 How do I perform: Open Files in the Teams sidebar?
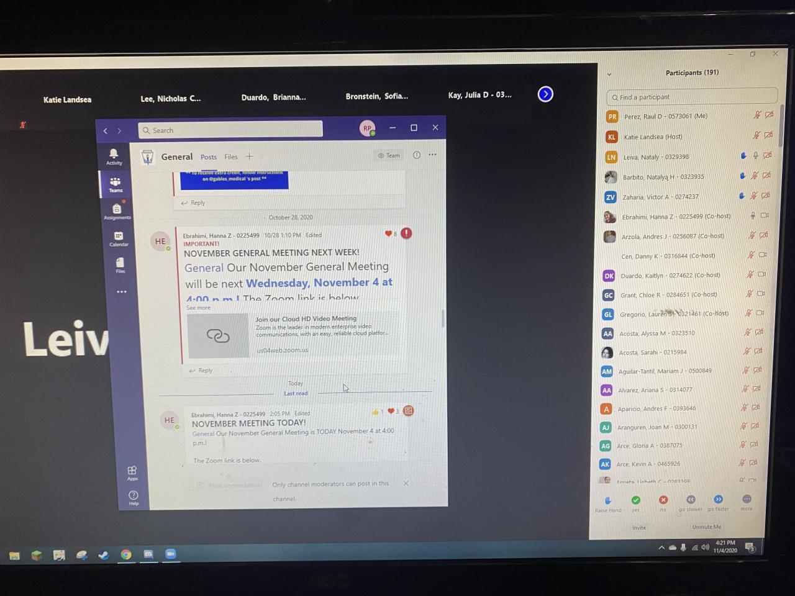tap(120, 265)
